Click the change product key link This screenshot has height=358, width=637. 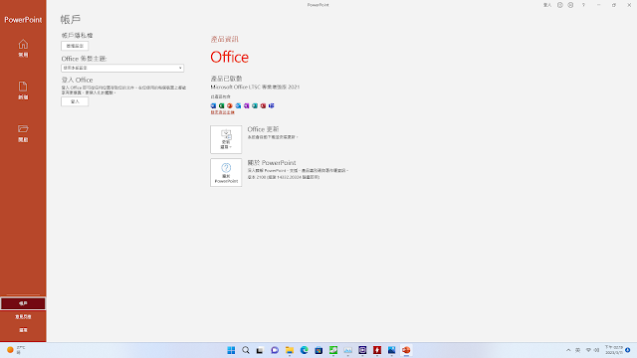point(223,112)
